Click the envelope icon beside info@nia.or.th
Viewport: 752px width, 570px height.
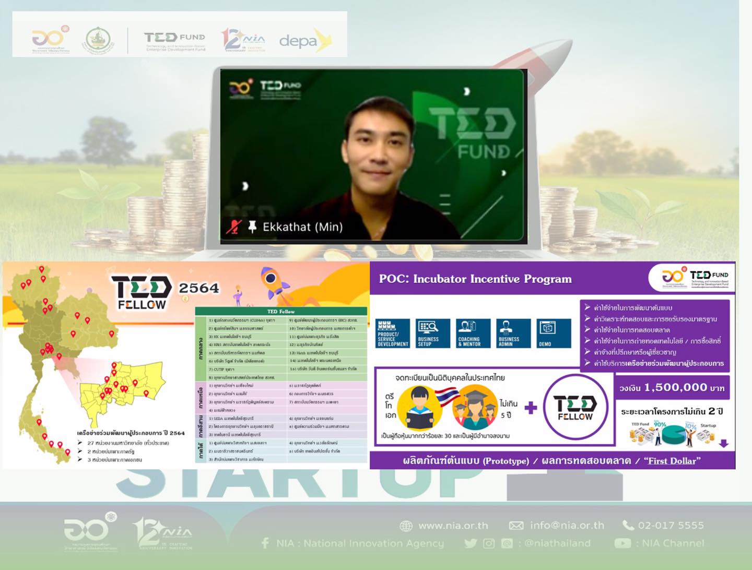(516, 526)
